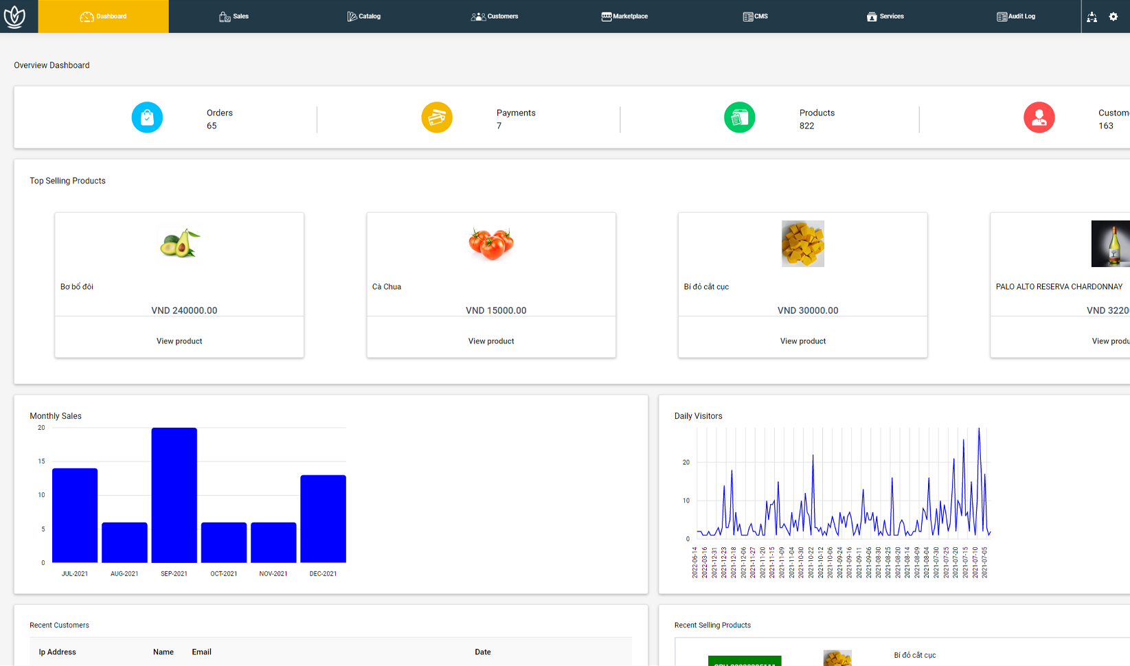View product for Cà Chua

491,341
